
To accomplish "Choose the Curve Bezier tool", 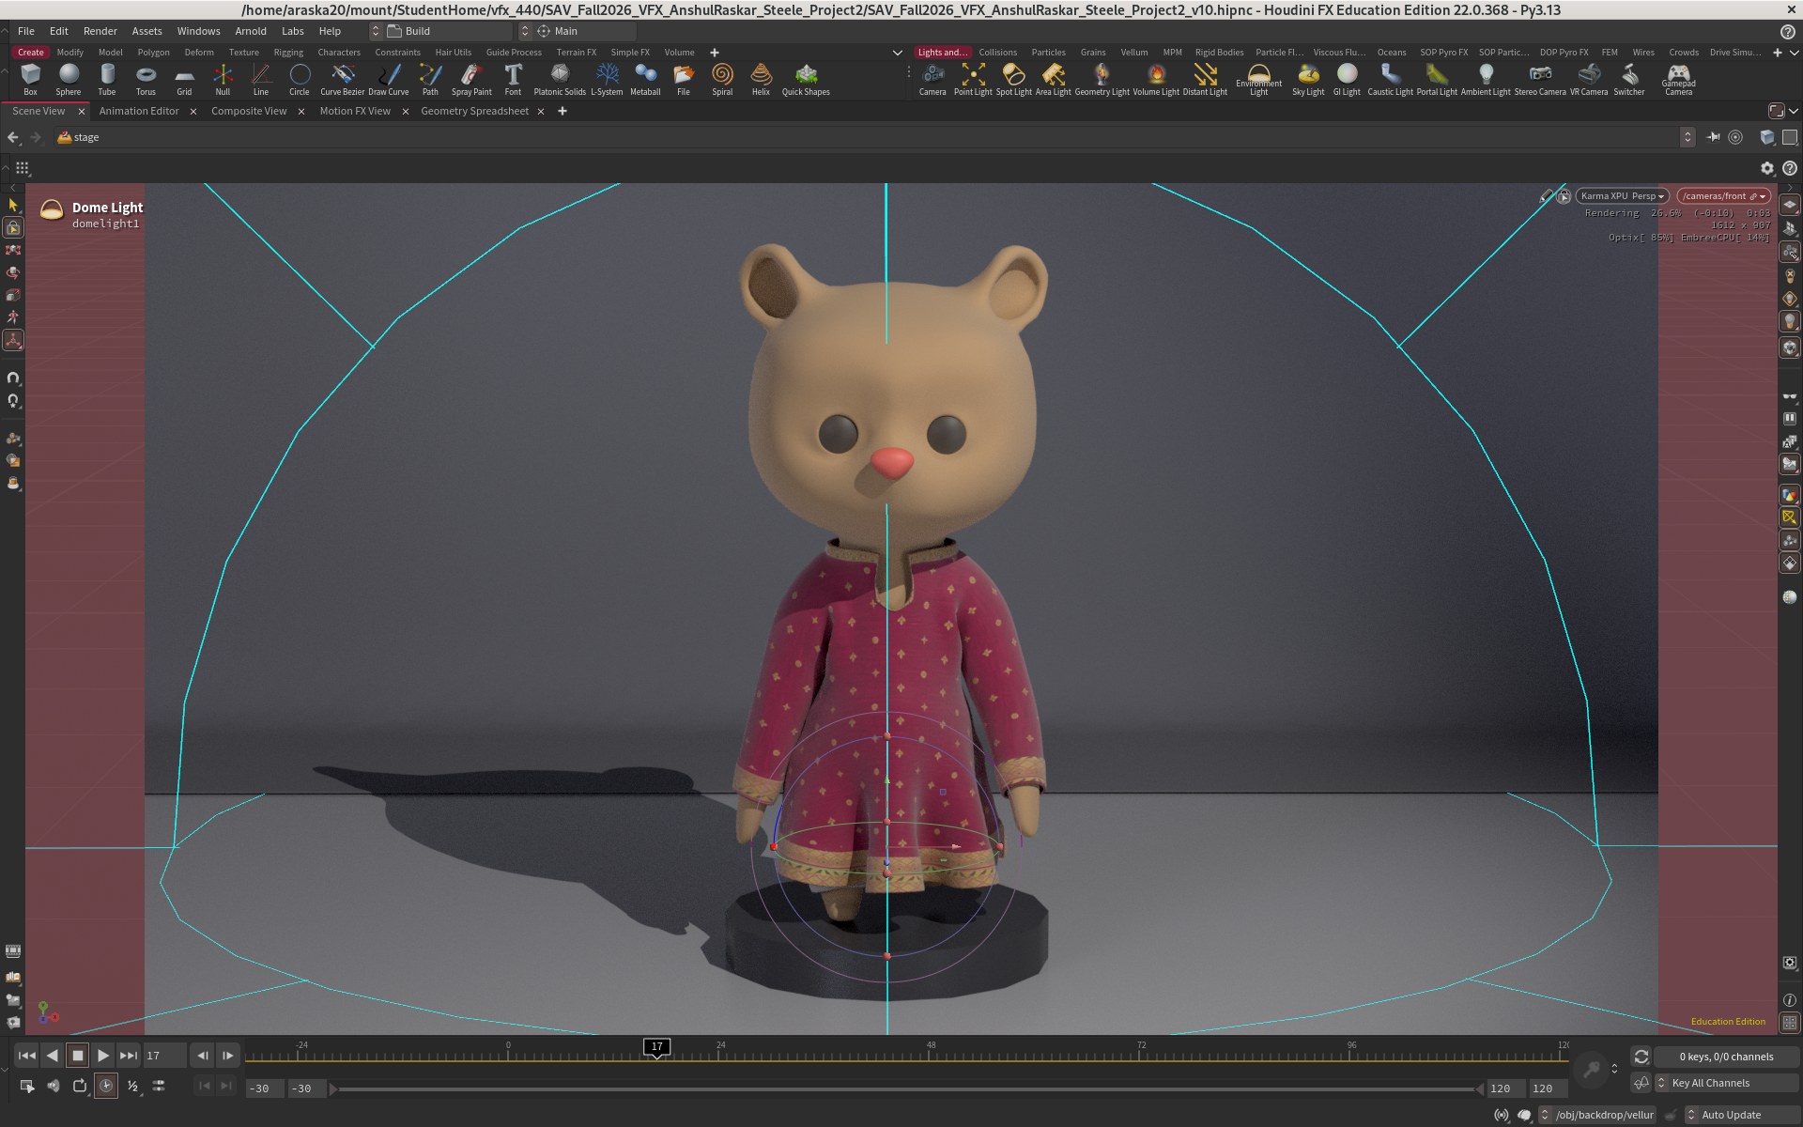I will pyautogui.click(x=342, y=79).
